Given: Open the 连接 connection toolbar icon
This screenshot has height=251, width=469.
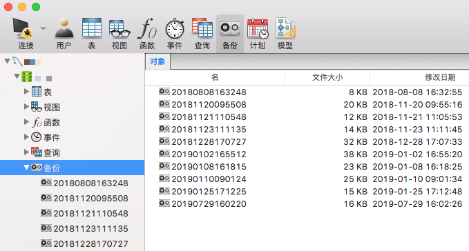Looking at the screenshot, I should (x=23, y=28).
